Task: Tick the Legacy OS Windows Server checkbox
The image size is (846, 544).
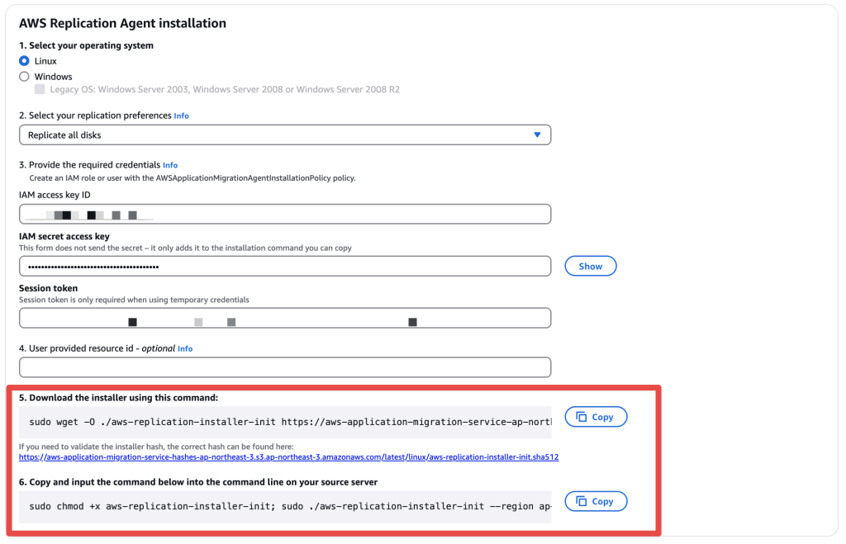Action: pos(40,89)
